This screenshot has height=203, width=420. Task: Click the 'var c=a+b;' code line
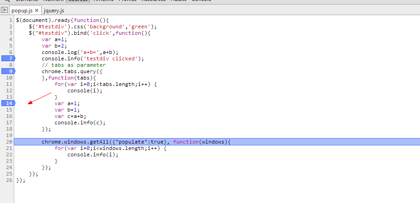point(71,117)
